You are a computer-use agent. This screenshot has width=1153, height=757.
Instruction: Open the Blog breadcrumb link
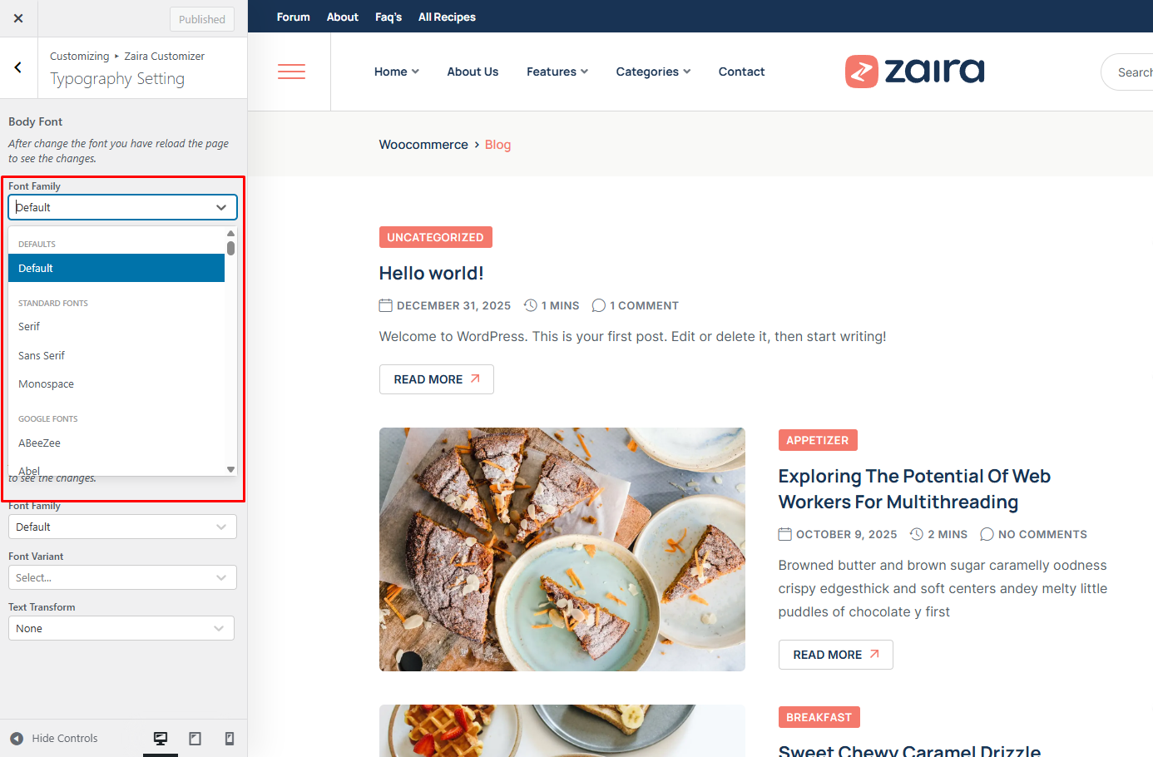coord(497,145)
